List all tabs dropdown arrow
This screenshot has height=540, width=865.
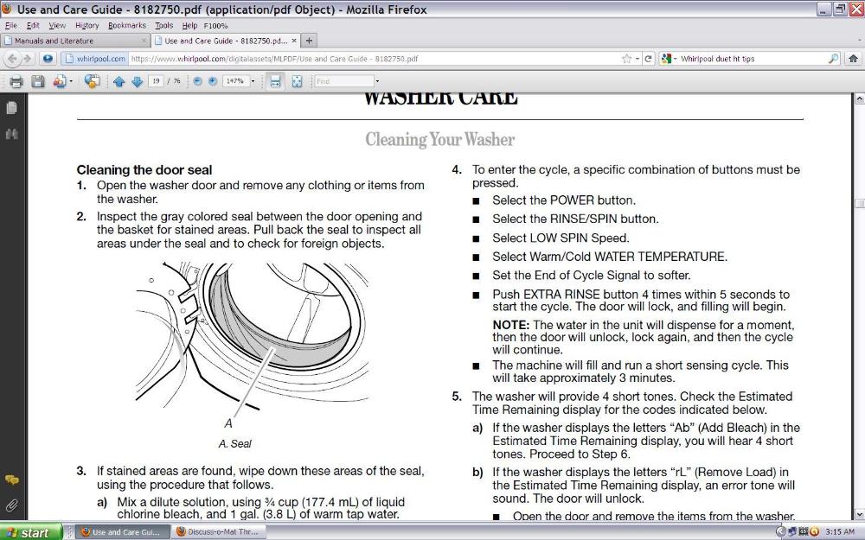pyautogui.click(x=860, y=41)
